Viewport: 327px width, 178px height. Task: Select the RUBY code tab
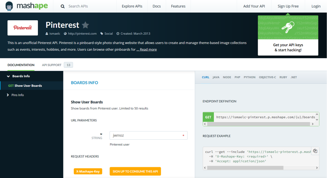pos(283,77)
